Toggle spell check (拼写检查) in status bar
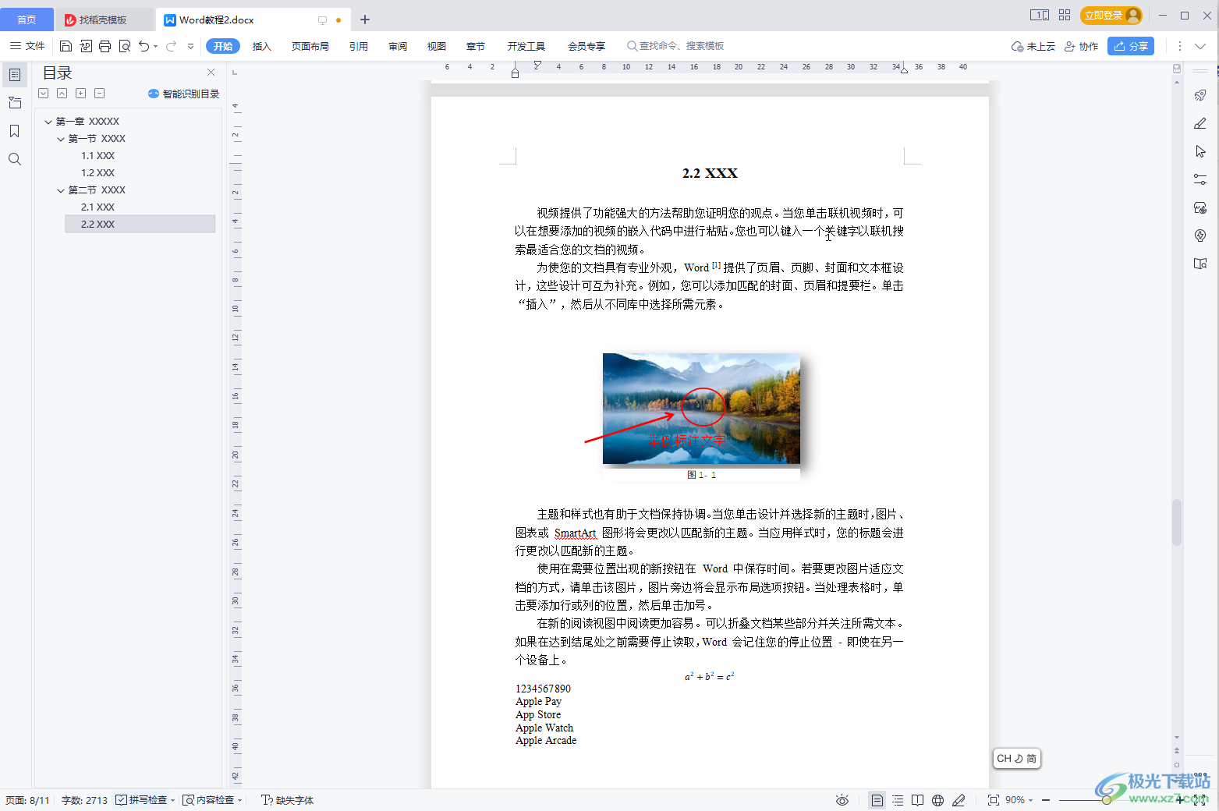This screenshot has width=1219, height=811. coord(141,800)
